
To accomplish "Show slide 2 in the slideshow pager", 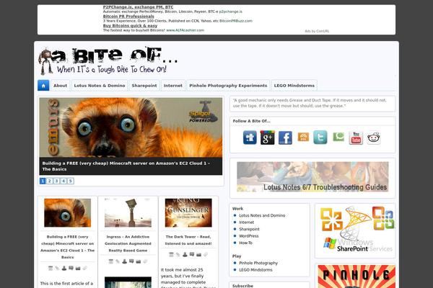I will pyautogui.click(x=49, y=181).
